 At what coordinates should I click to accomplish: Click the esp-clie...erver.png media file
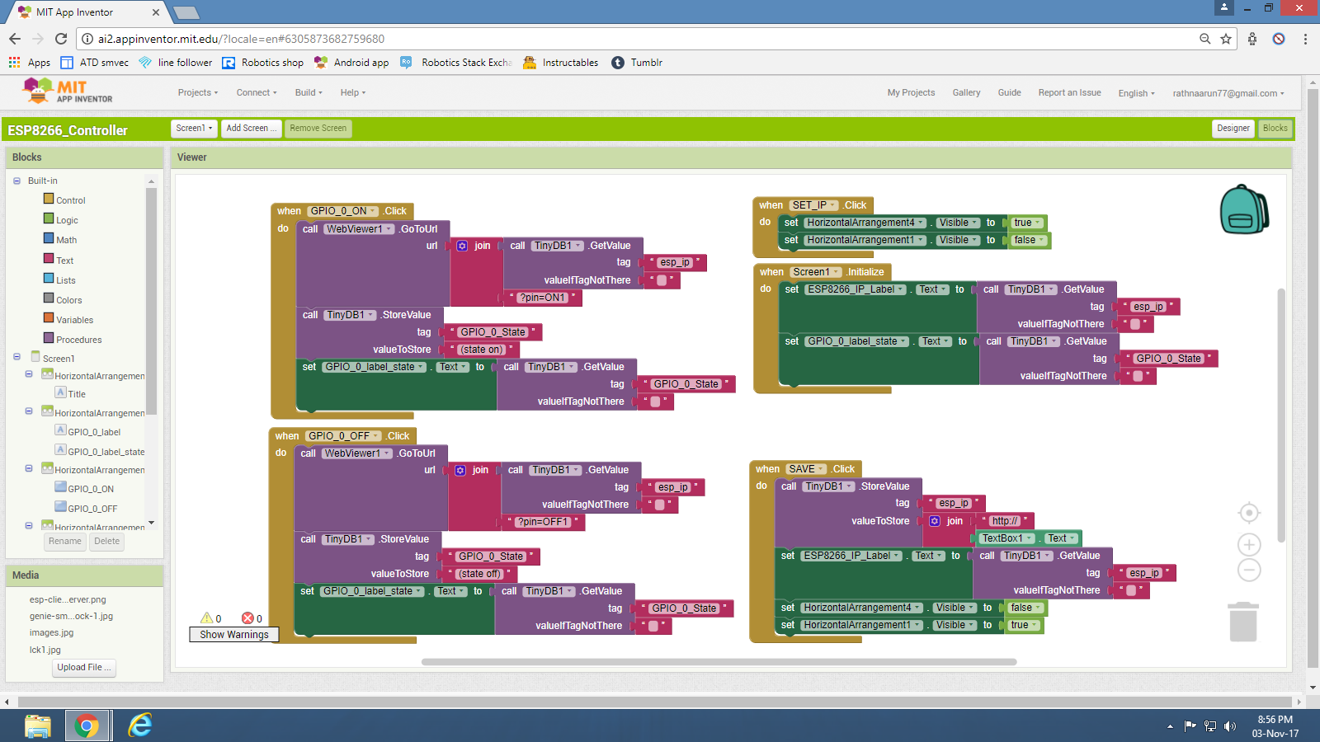point(68,600)
